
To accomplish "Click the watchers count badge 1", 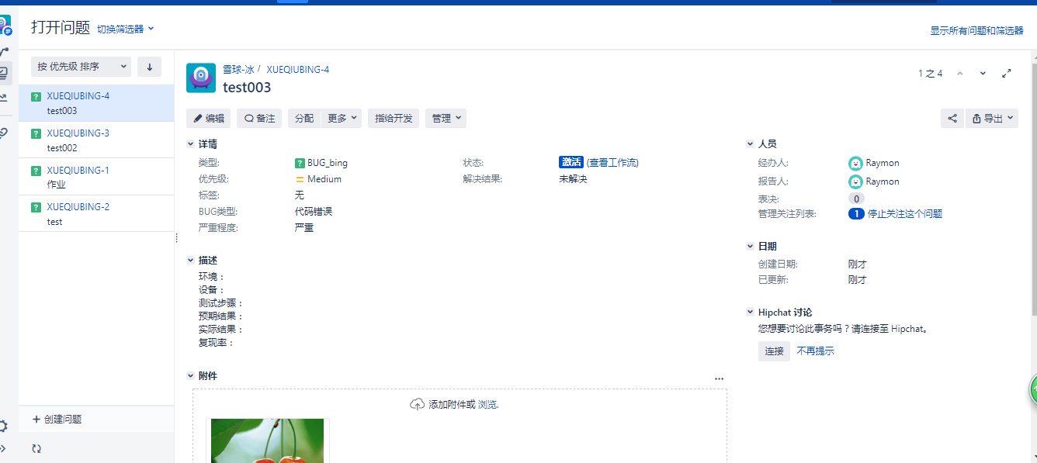I will tap(856, 214).
